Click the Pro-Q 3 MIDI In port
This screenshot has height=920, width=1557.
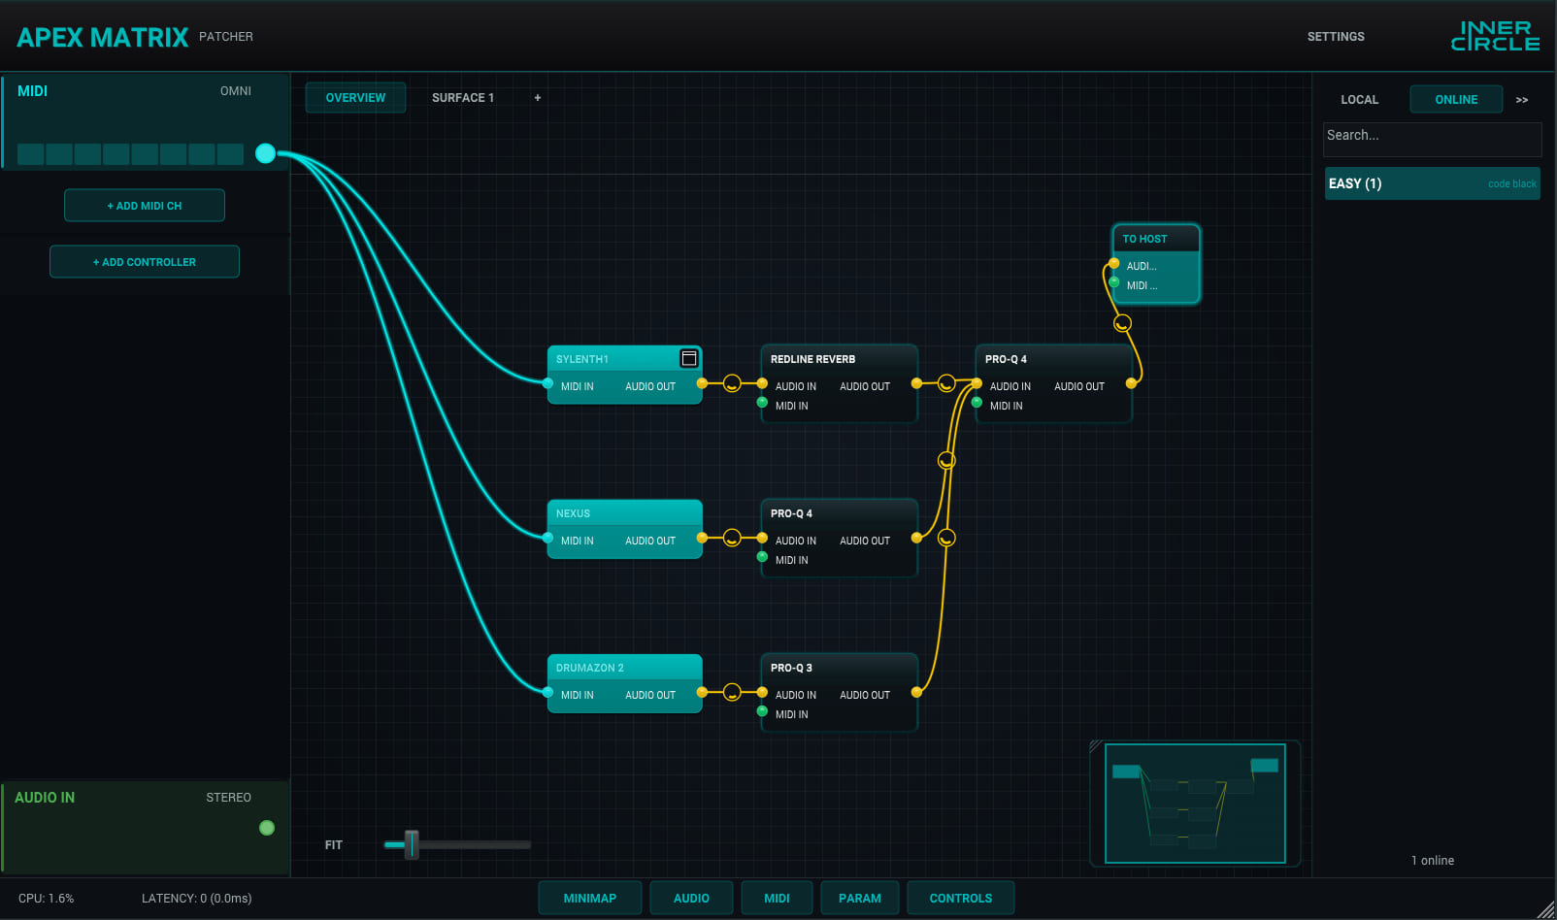pyautogui.click(x=762, y=711)
